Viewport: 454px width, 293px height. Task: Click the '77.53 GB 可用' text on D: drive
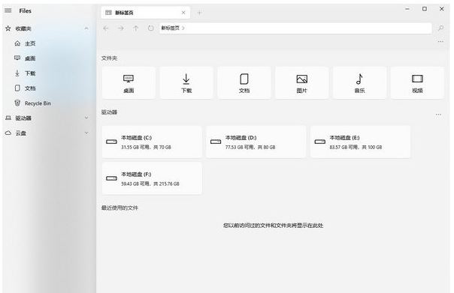point(240,147)
